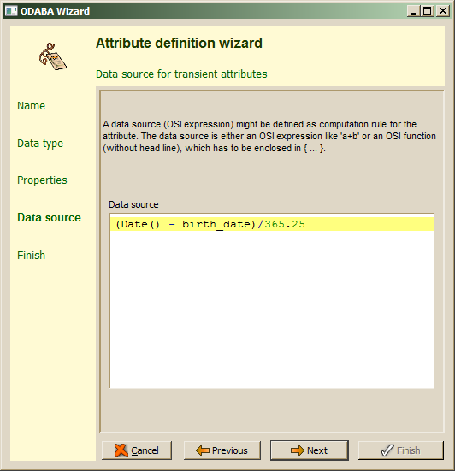Click the red X Cancel icon
The width and height of the screenshot is (455, 471).
click(x=121, y=450)
